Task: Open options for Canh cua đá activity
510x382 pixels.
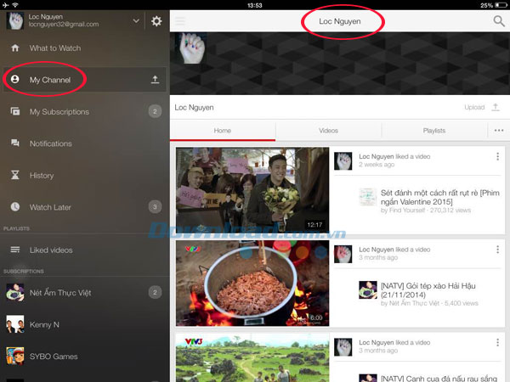Action: [497, 342]
